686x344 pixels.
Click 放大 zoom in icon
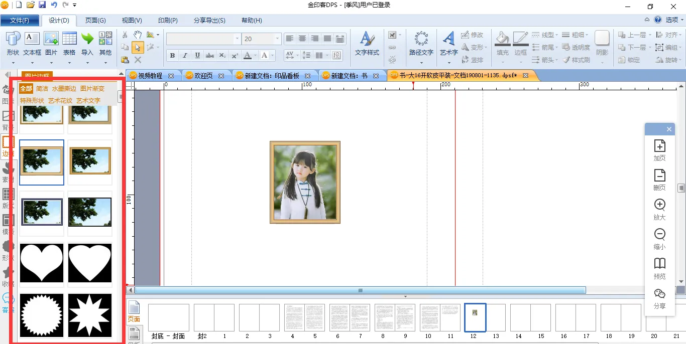(659, 205)
